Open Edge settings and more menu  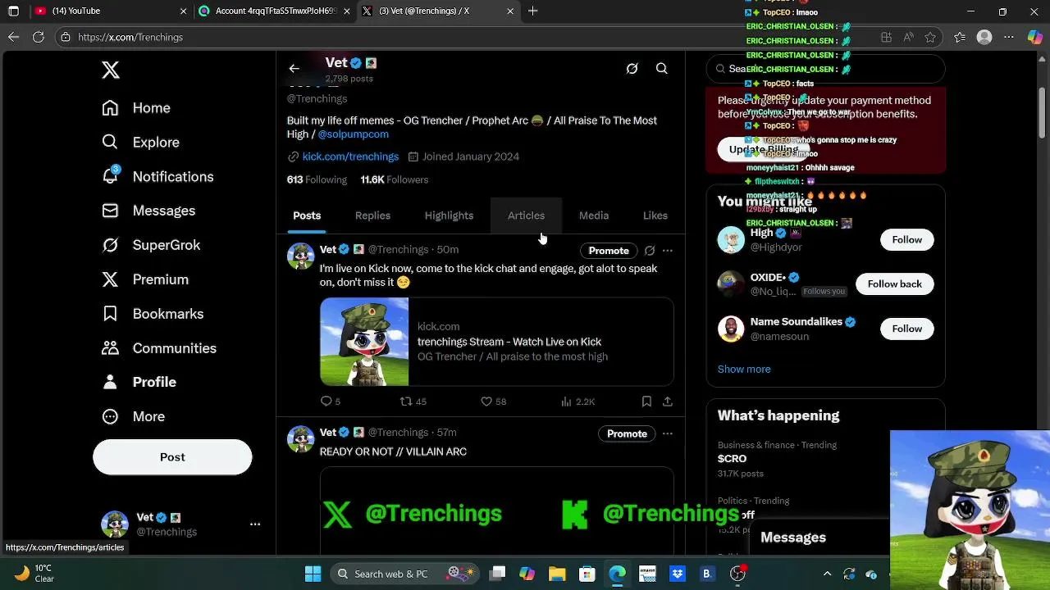(1010, 37)
